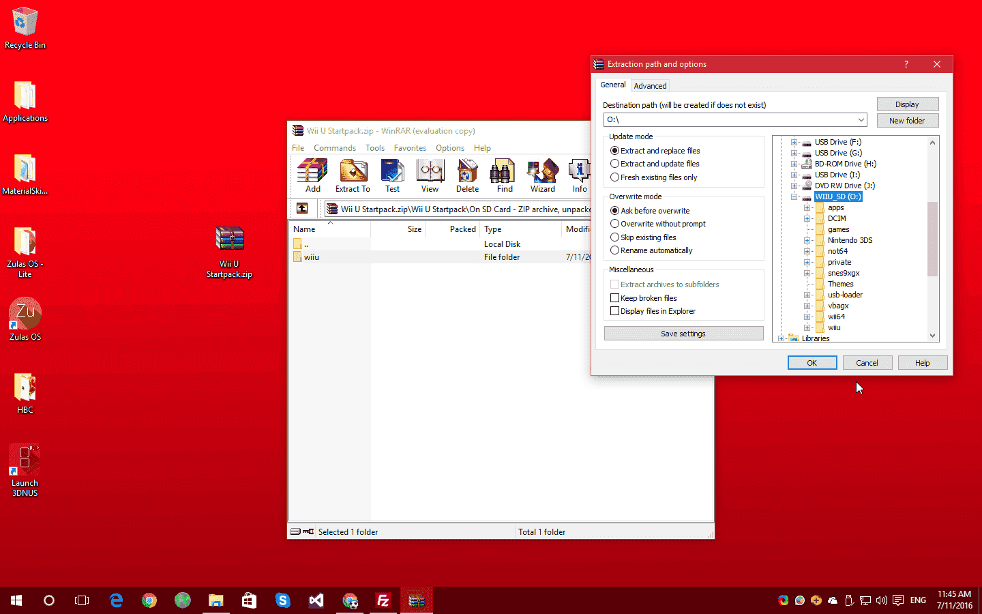Viewport: 982px width, 614px height.
Task: Click the Add archive toolbar icon
Action: coord(312,176)
